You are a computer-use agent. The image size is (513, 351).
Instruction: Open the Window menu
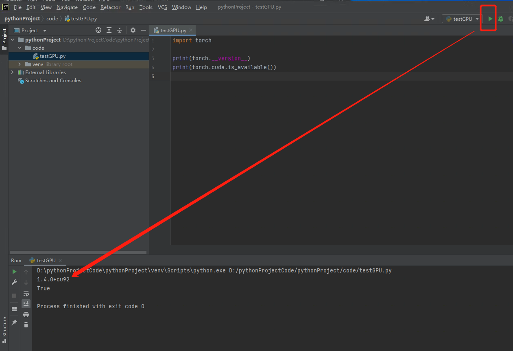[x=181, y=7]
